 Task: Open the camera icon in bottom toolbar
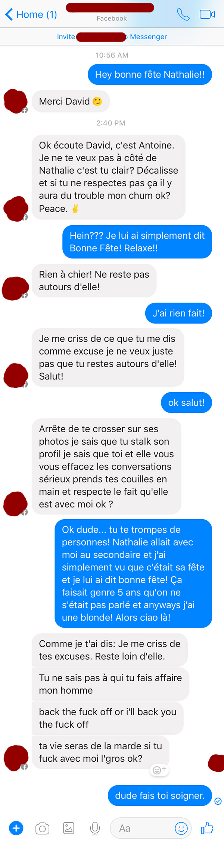(42, 828)
